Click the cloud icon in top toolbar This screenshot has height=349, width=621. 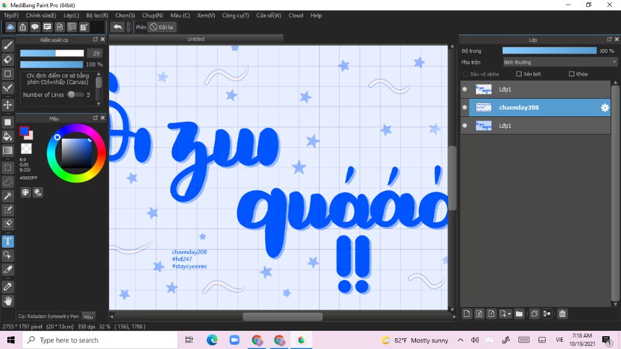coord(10,27)
